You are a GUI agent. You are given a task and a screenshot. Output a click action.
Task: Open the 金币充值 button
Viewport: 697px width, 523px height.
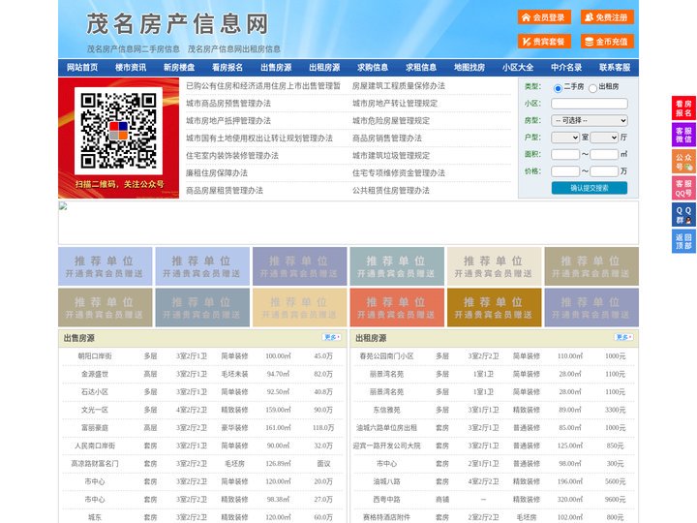(x=607, y=42)
